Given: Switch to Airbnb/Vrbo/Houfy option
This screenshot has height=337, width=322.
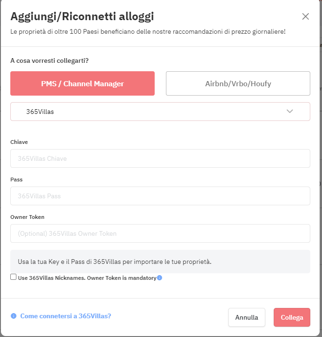Looking at the screenshot, I should (238, 83).
